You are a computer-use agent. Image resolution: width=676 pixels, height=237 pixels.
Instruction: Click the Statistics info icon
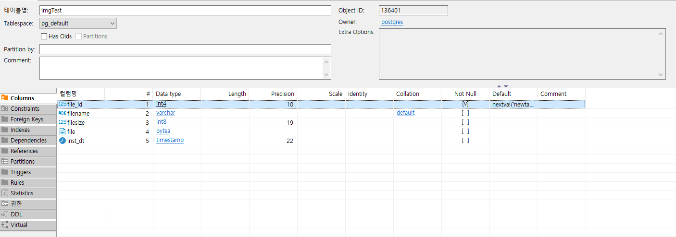[x=5, y=193]
